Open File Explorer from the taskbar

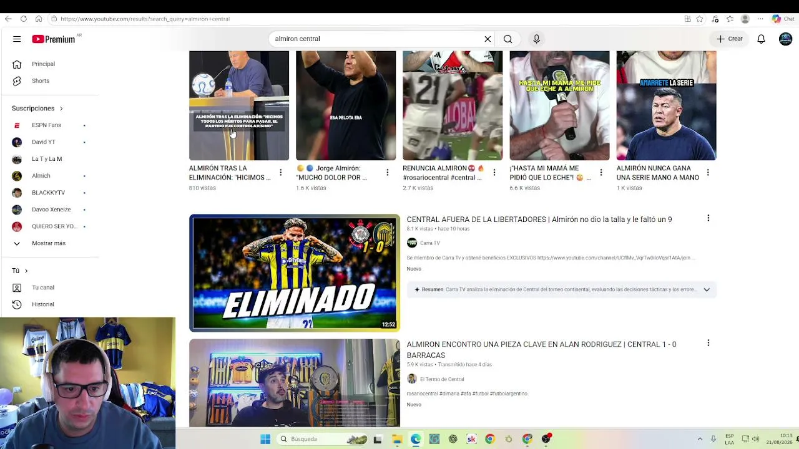click(397, 439)
